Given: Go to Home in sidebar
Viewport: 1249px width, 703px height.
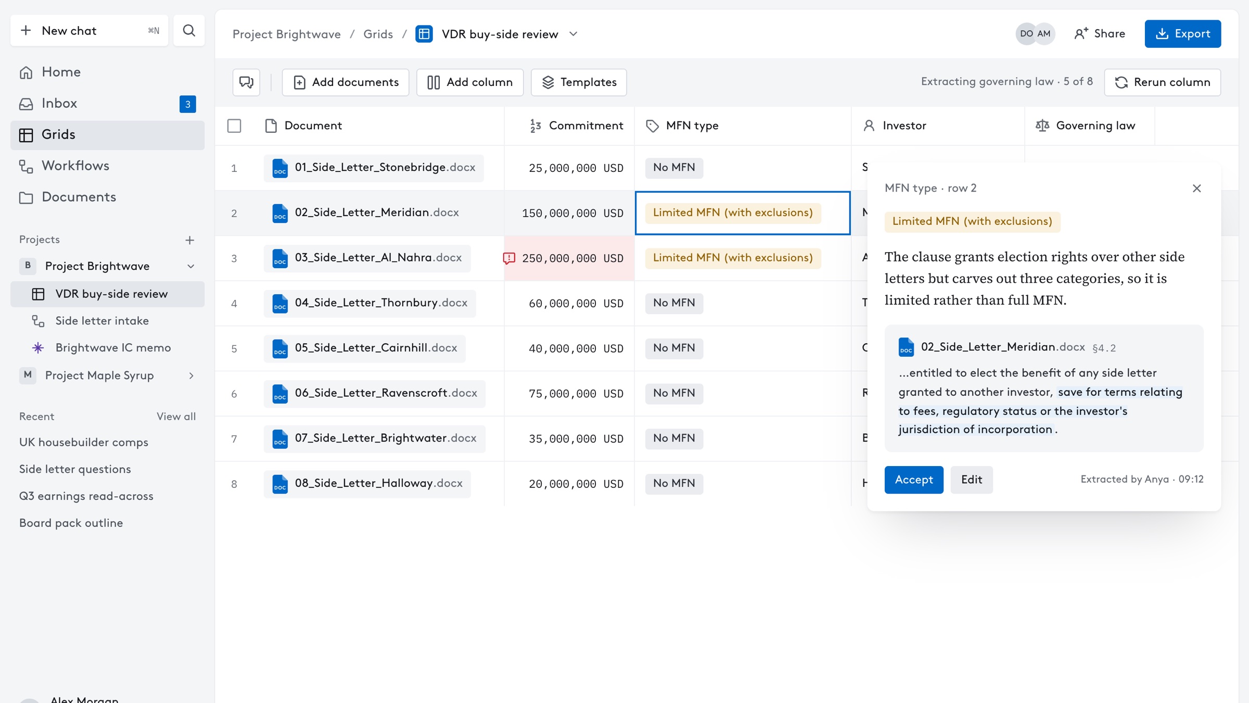Looking at the screenshot, I should [107, 72].
